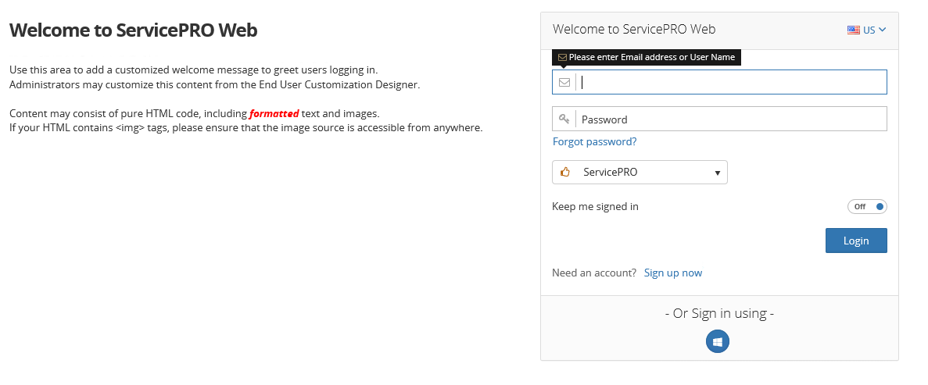This screenshot has height=385, width=928.
Task: Click the key icon in the password field
Action: tap(564, 119)
